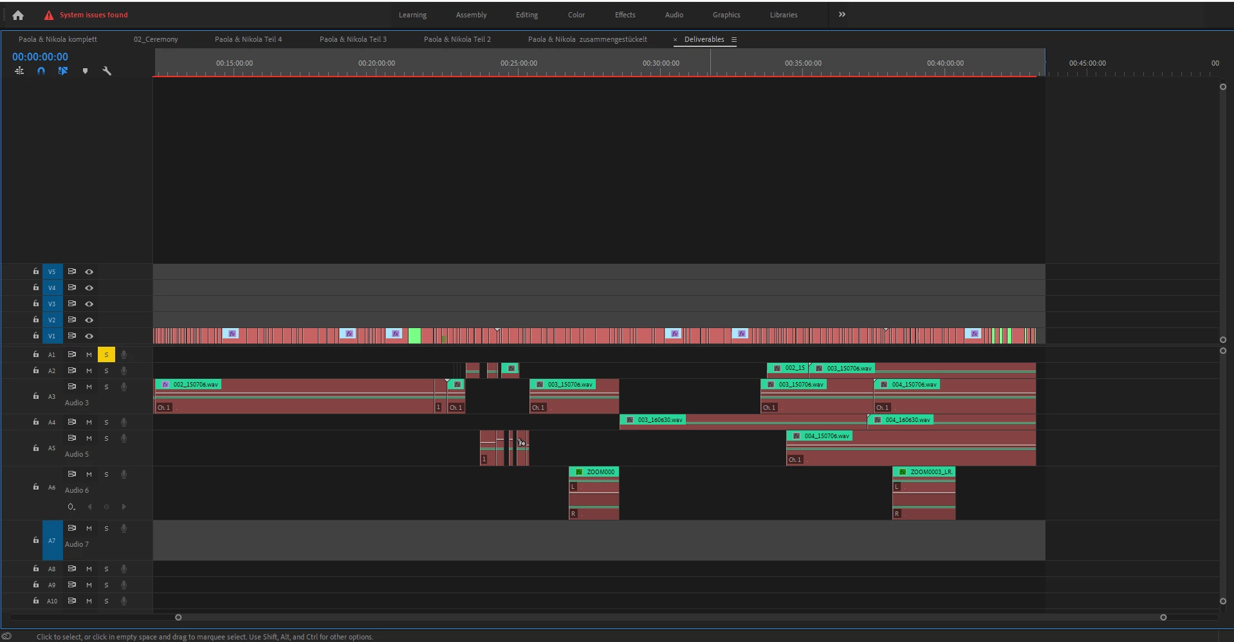Switch to Libraries workspace

783,15
